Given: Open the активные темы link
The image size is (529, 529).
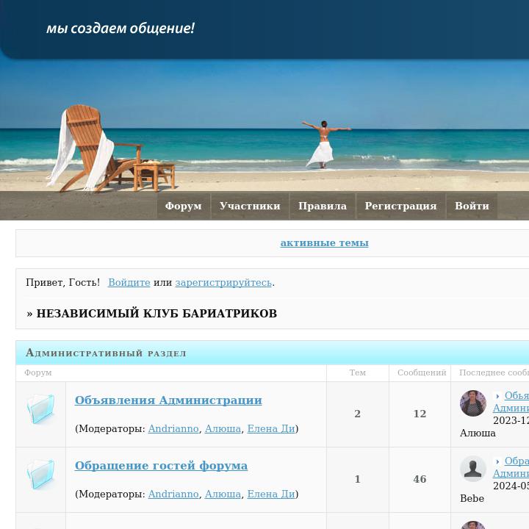Looking at the screenshot, I should [324, 243].
